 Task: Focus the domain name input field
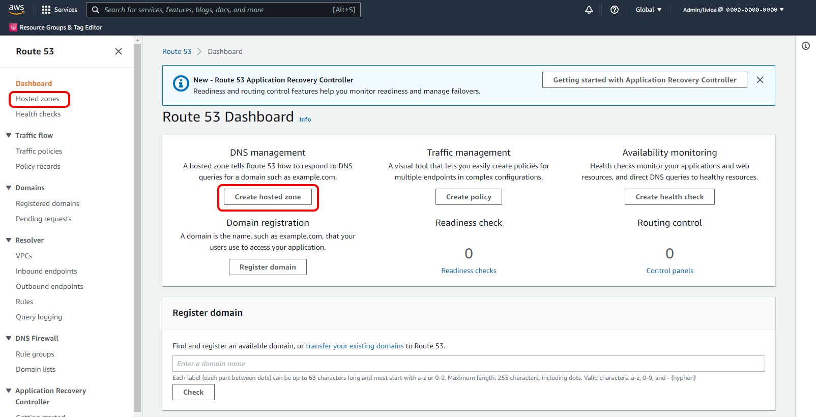pyautogui.click(x=469, y=364)
